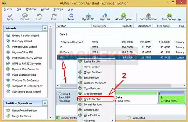Open Make Bootable Media wizard
The image size is (188, 122).
coord(21,75)
